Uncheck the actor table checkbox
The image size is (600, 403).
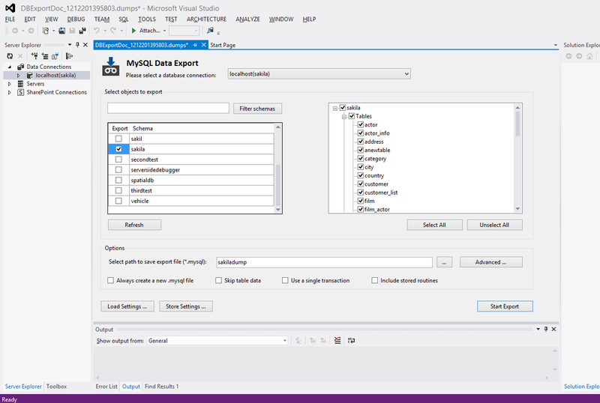pyautogui.click(x=361, y=124)
